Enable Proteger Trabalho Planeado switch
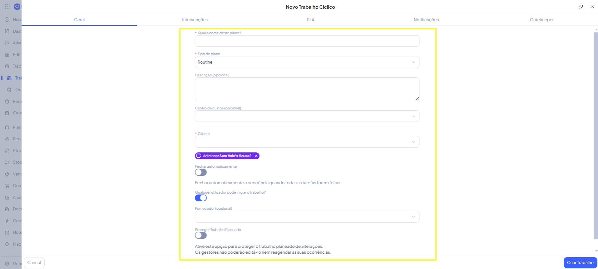Screen dimensions: 598x269 coord(201,235)
